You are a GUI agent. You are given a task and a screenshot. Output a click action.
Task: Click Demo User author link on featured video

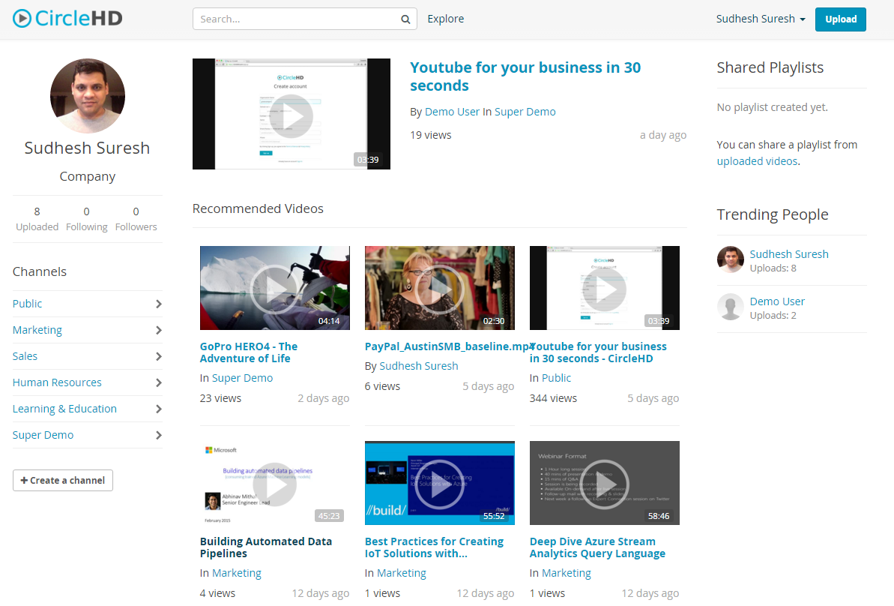(452, 112)
